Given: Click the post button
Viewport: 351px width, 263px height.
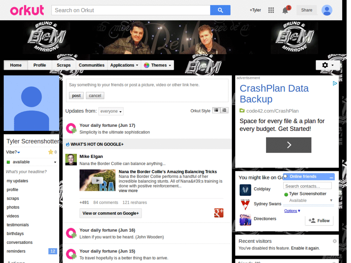Looking at the screenshot, I should tap(76, 96).
